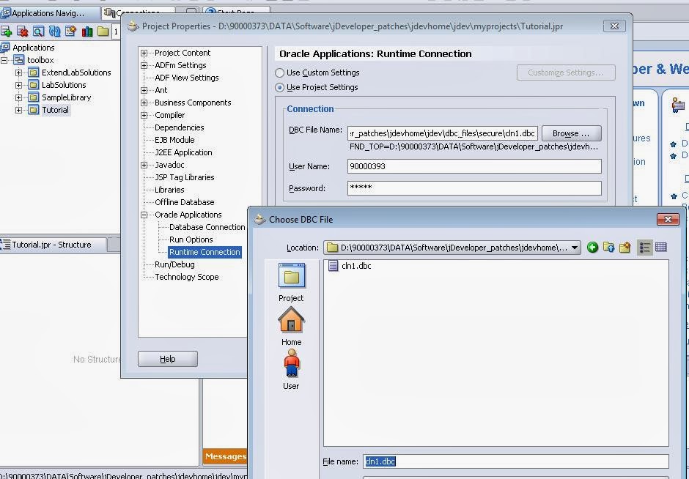Expand ADFm Settings node
689x479 pixels.
(144, 65)
